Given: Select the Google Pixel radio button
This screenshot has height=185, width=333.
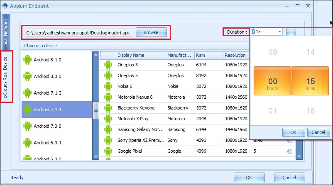Looking at the screenshot, I should (x=290, y=151).
